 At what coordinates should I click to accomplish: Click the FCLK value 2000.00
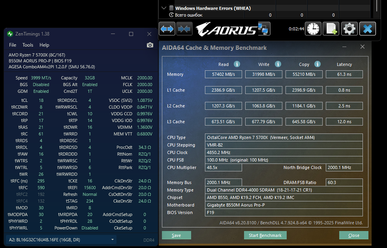(x=145, y=85)
